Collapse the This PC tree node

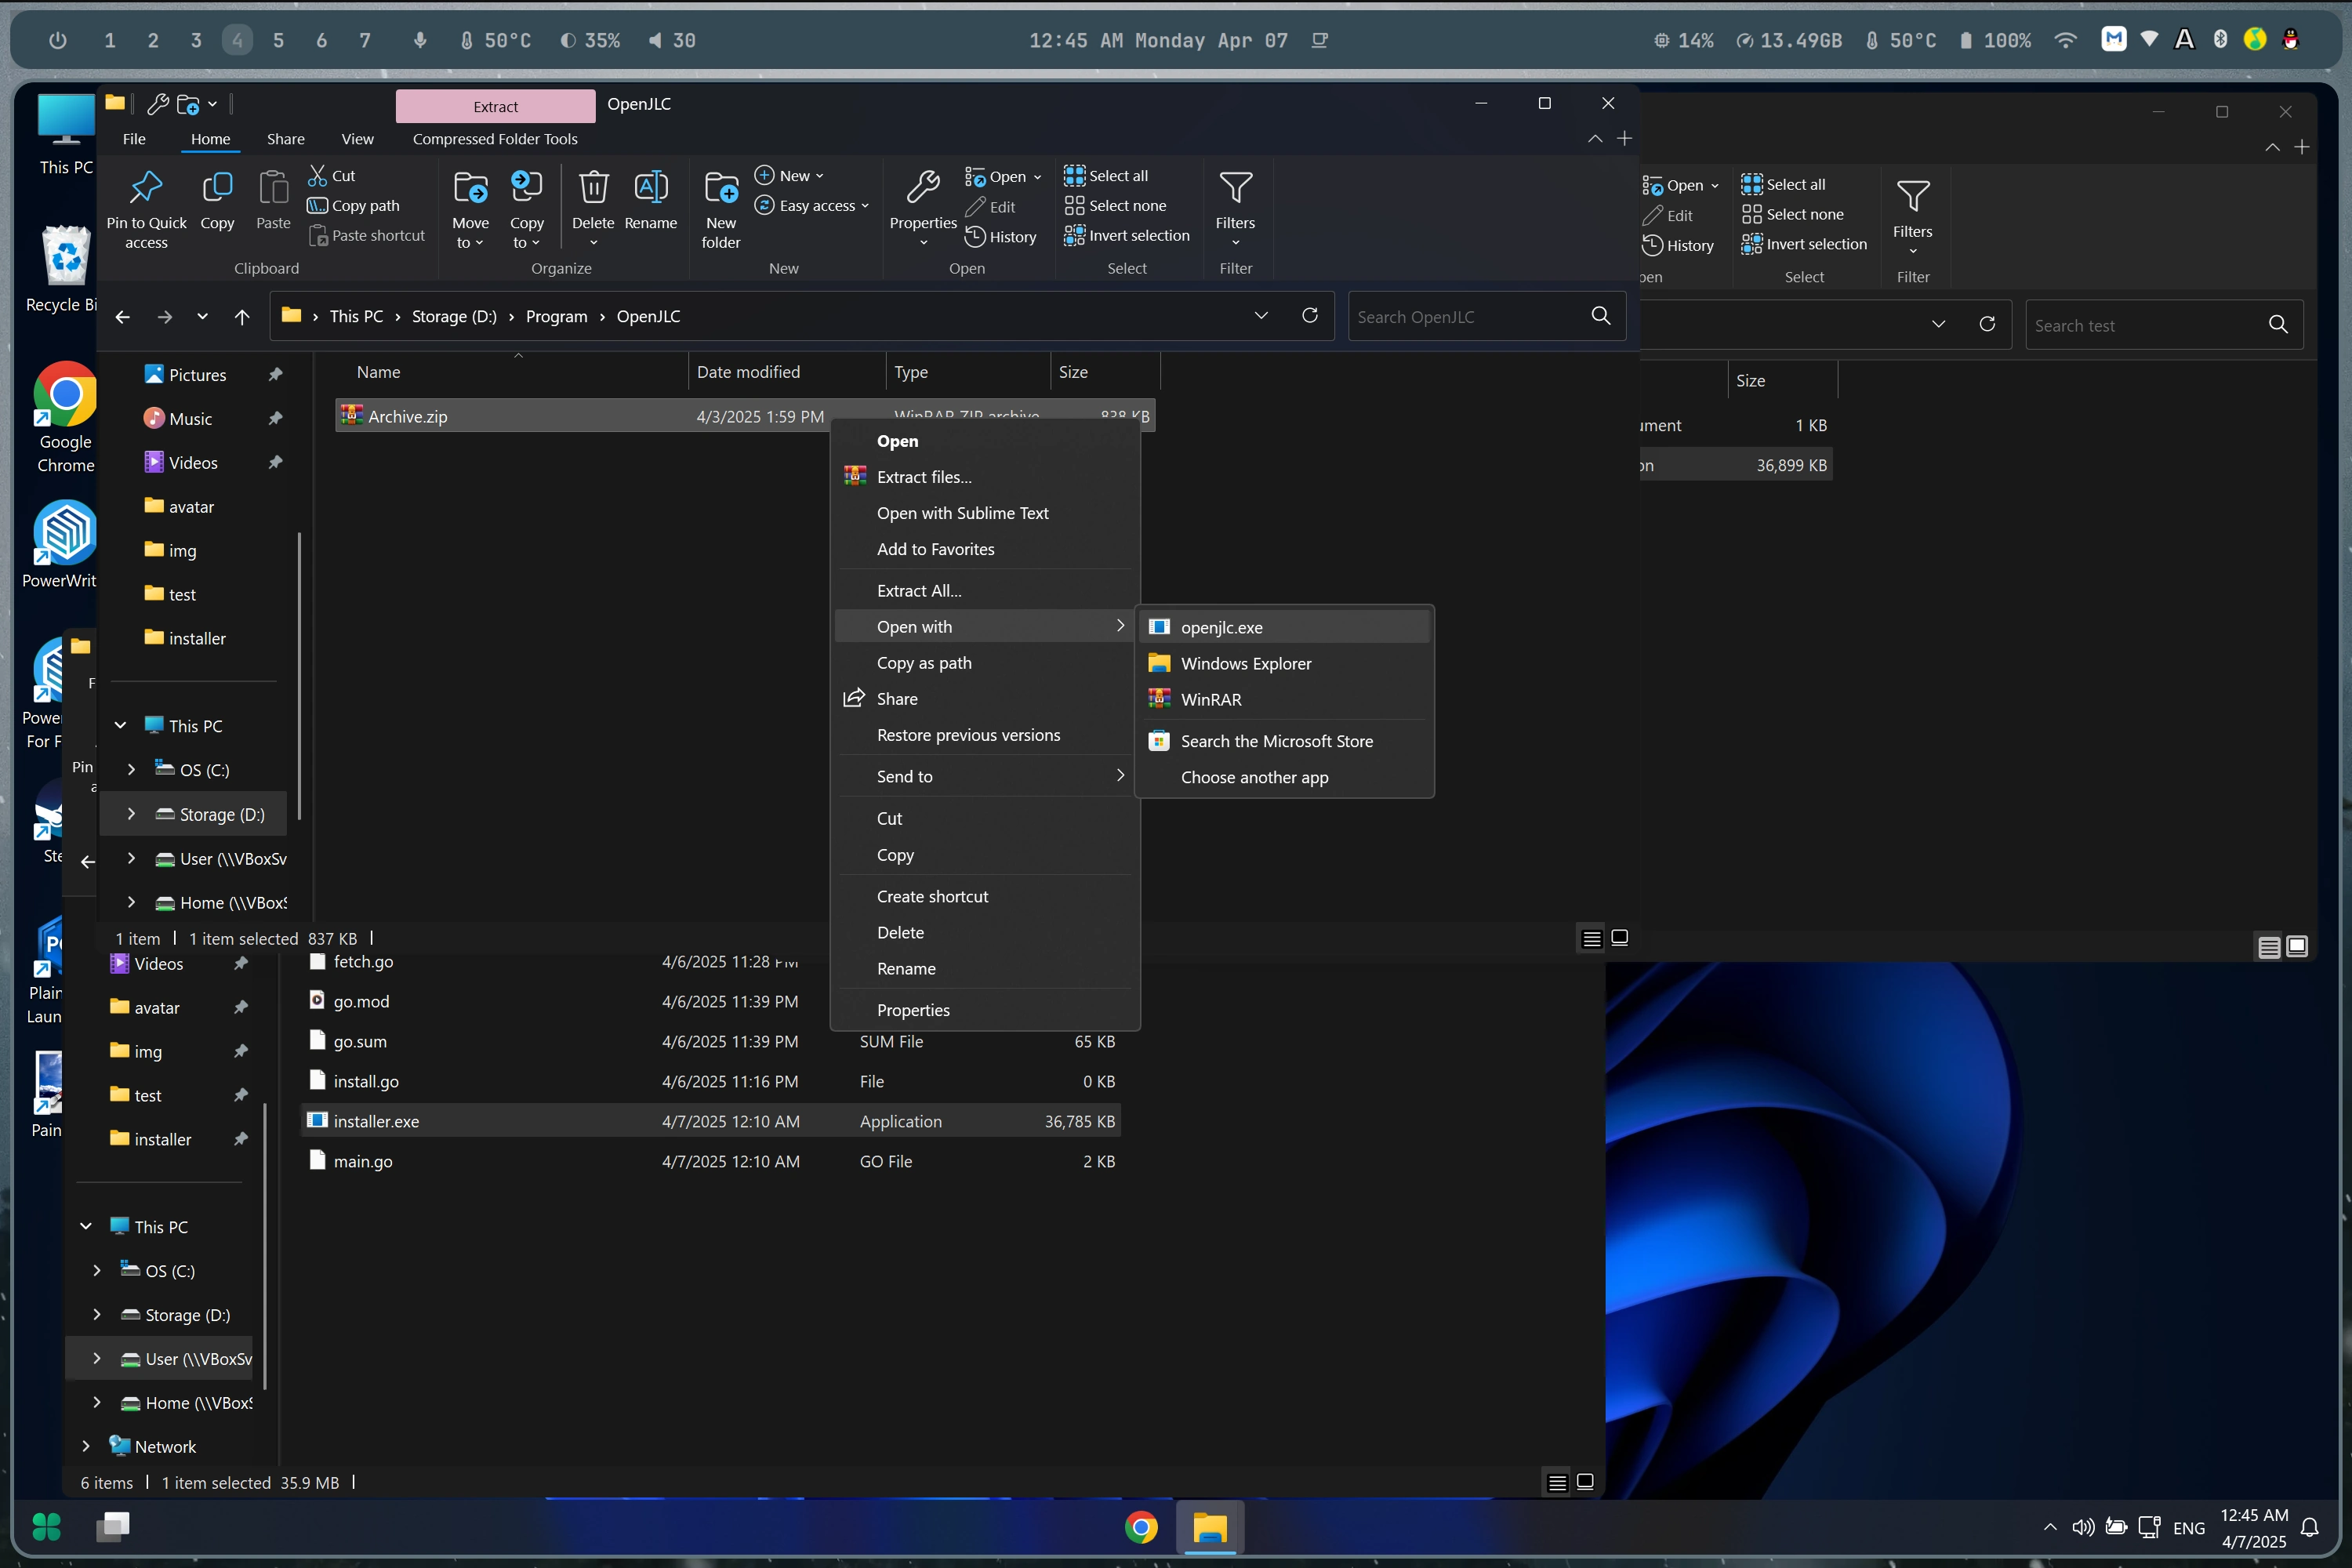(x=120, y=725)
